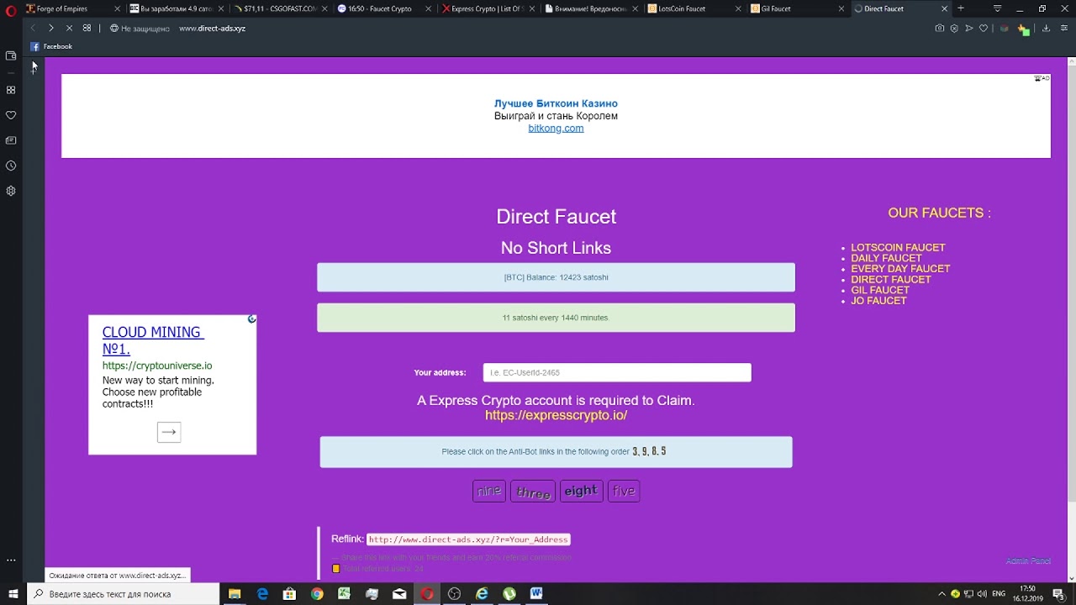The image size is (1076, 605).
Task: Take a snapshot with the camera icon
Action: (940, 28)
